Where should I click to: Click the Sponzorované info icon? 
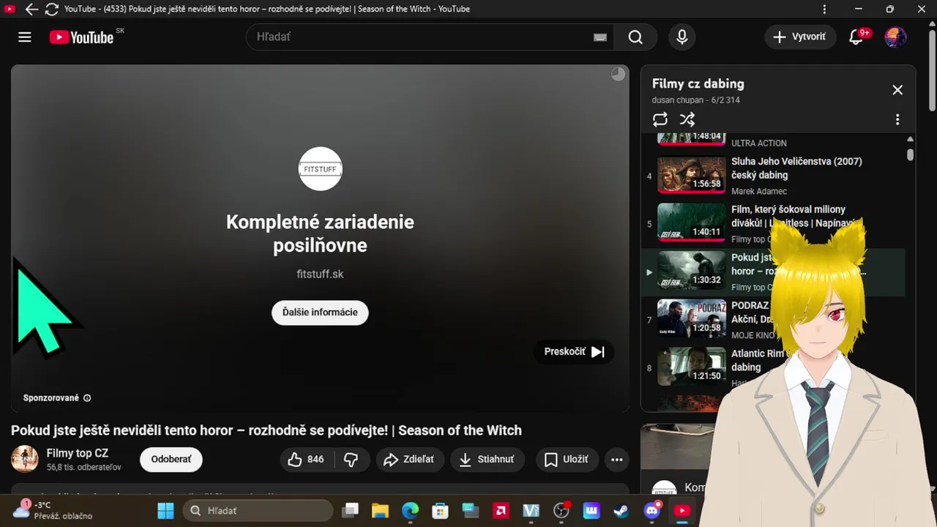[87, 398]
